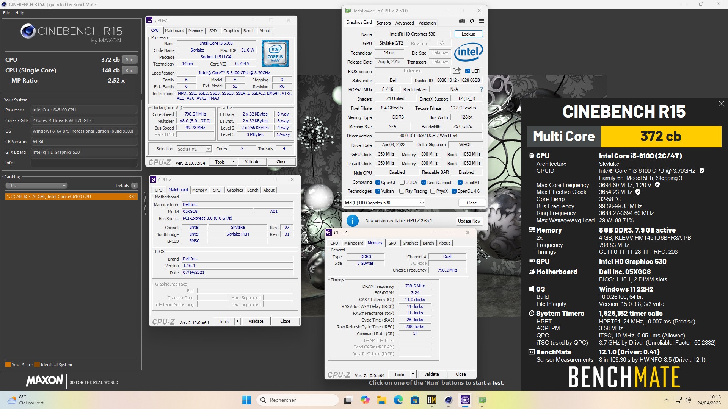This screenshot has width=728, height=409.
Task: Close the BenchMate results panel with the X
Action: pyautogui.click(x=721, y=104)
